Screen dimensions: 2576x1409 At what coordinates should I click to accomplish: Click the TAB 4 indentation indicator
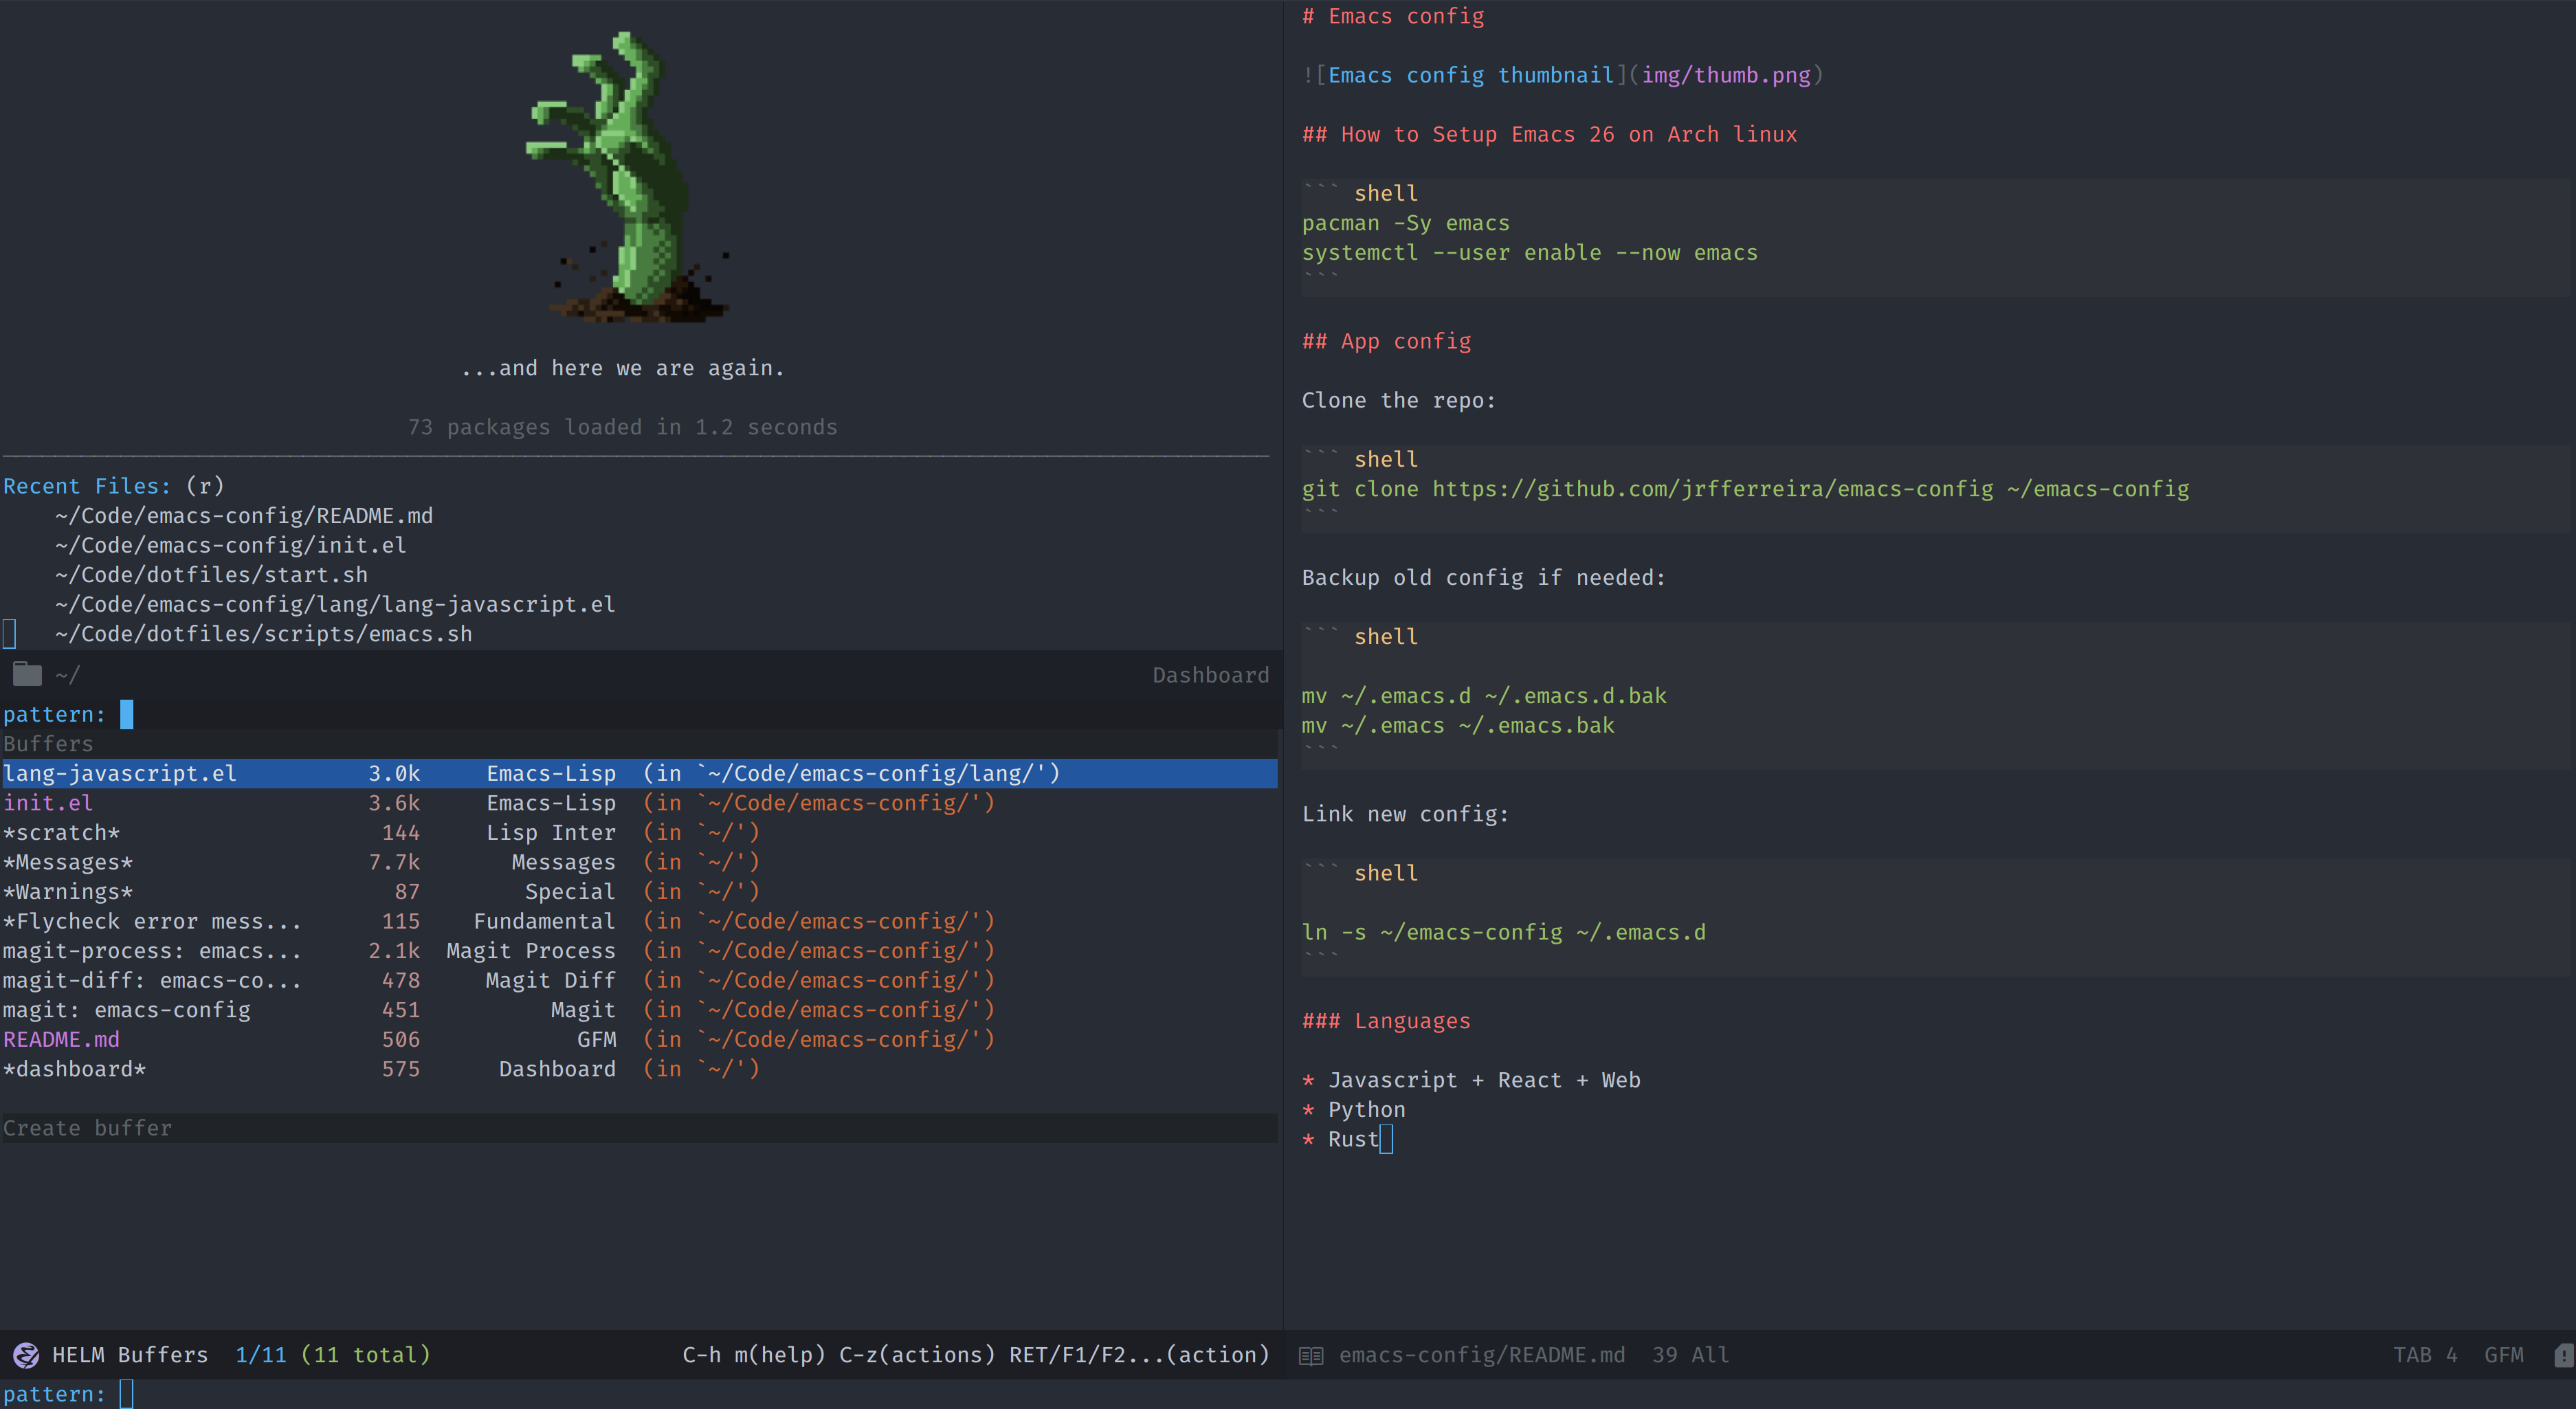[2424, 1355]
